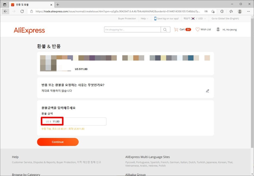
Task: Open the French language site link
Action: coord(164,162)
